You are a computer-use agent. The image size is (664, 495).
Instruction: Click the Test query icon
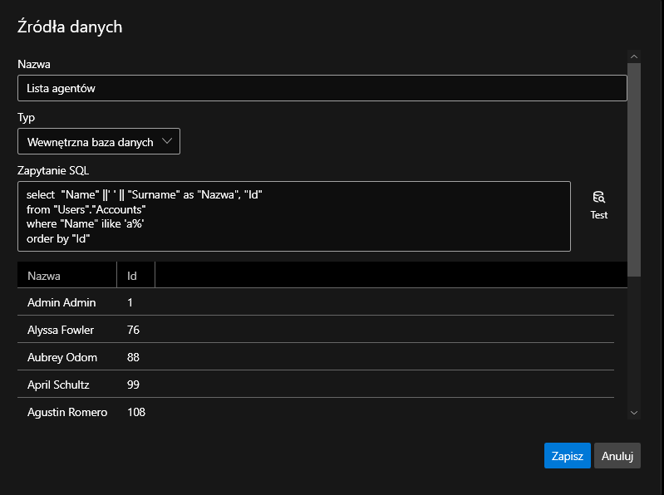[x=598, y=198]
